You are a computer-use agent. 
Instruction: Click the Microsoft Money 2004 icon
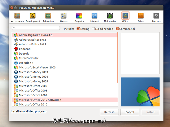[16, 77]
